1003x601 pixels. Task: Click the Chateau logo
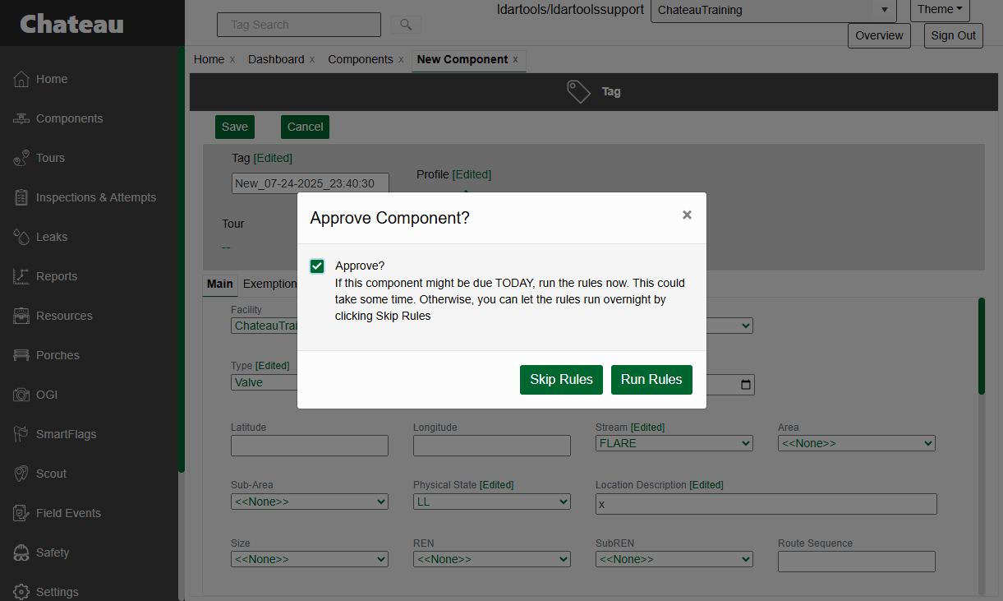[72, 24]
